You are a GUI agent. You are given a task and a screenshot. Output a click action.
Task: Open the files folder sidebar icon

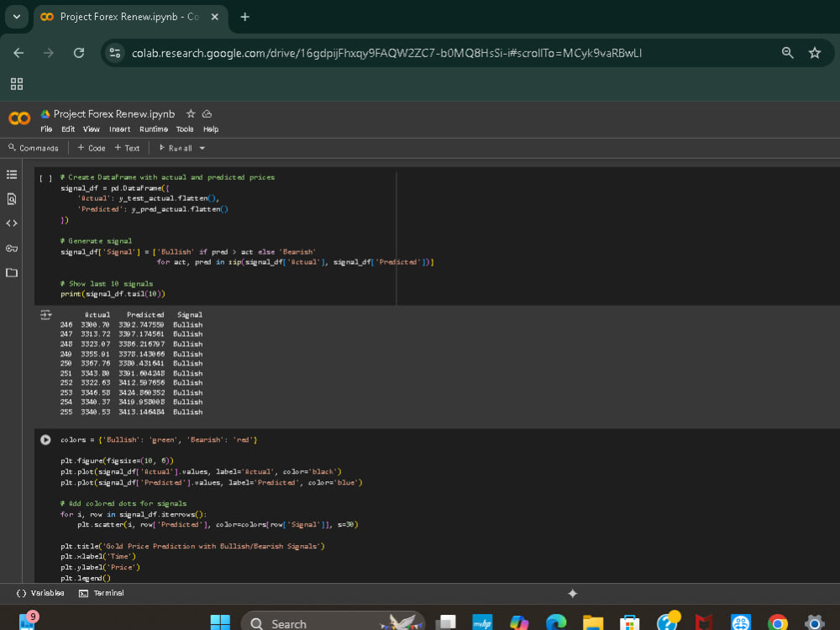click(12, 273)
